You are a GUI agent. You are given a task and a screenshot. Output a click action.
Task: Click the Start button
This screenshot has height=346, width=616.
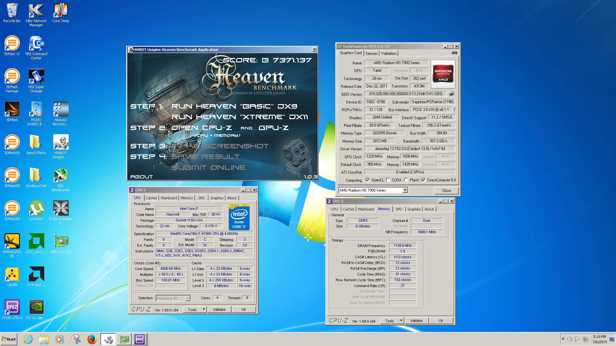[9, 339]
